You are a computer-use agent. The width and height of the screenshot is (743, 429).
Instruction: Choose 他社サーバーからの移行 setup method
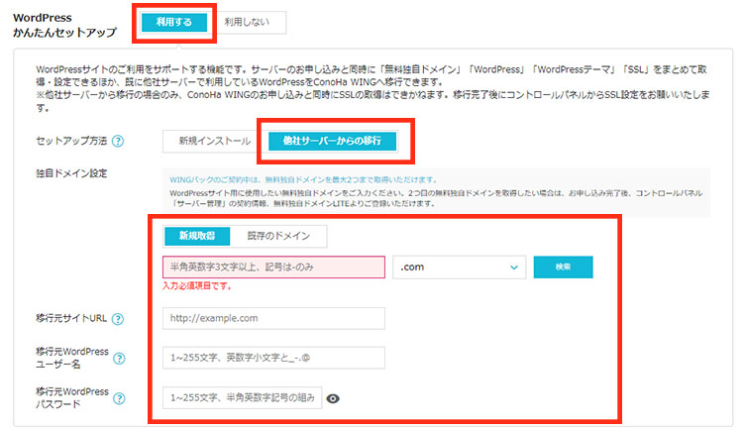pos(332,141)
